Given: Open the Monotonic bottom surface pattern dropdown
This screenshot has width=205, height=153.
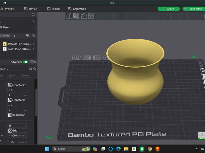Looking at the screenshot, I should pyautogui.click(x=18, y=100).
